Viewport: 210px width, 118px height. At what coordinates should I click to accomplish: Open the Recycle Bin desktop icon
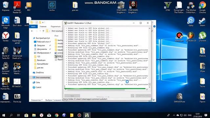(6, 6)
